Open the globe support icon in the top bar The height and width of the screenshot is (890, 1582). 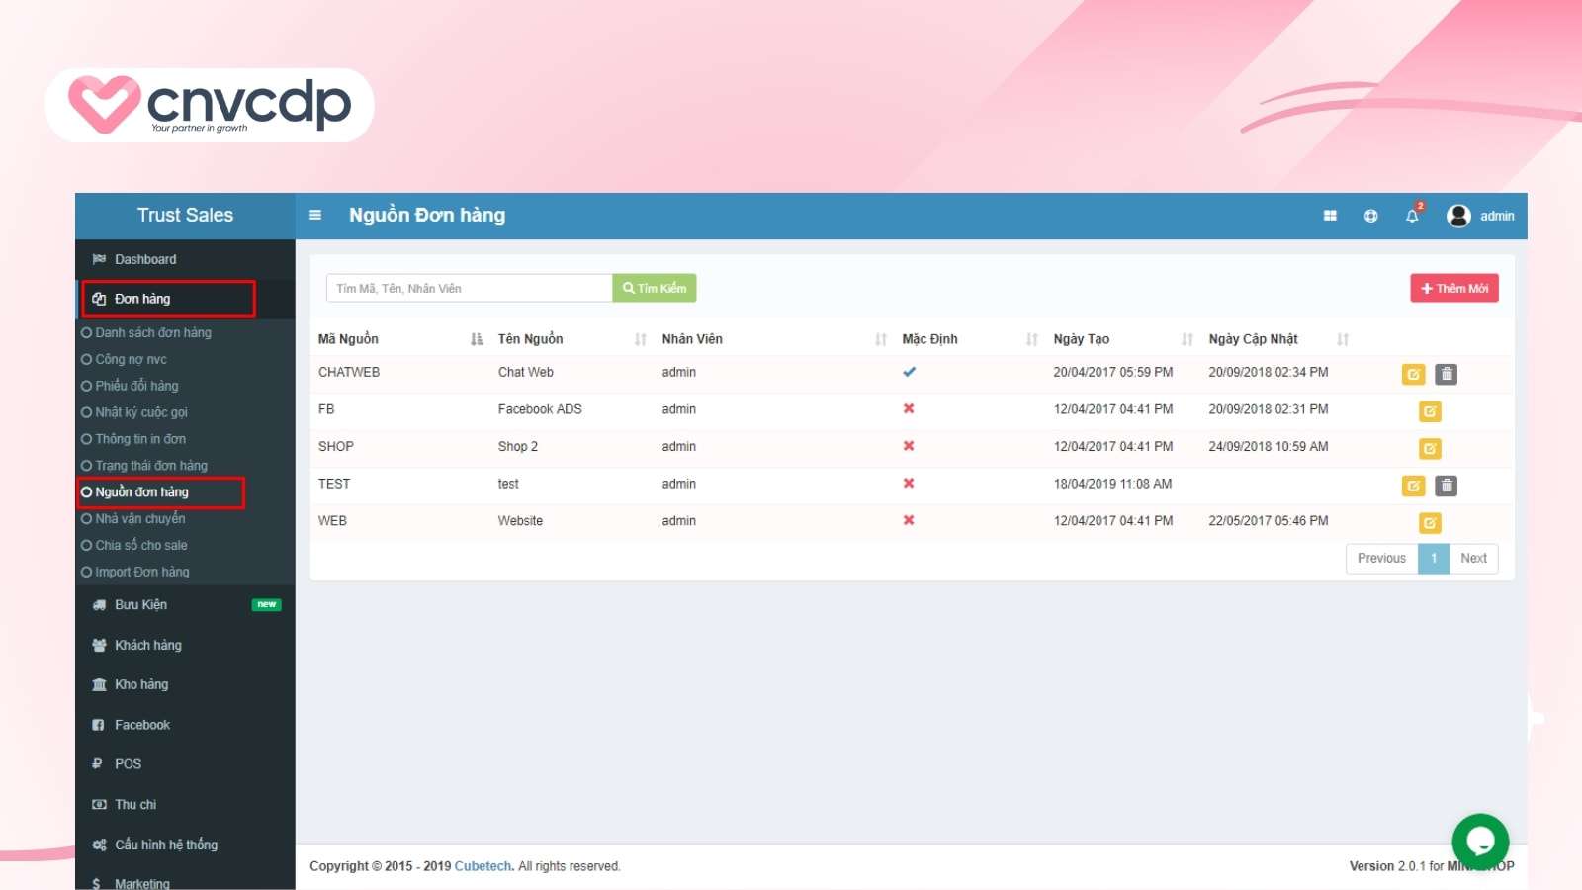click(1370, 215)
